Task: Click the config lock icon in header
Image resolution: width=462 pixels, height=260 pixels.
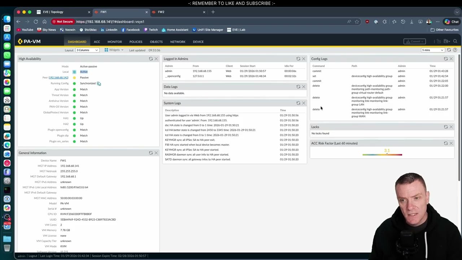Action: (x=439, y=41)
